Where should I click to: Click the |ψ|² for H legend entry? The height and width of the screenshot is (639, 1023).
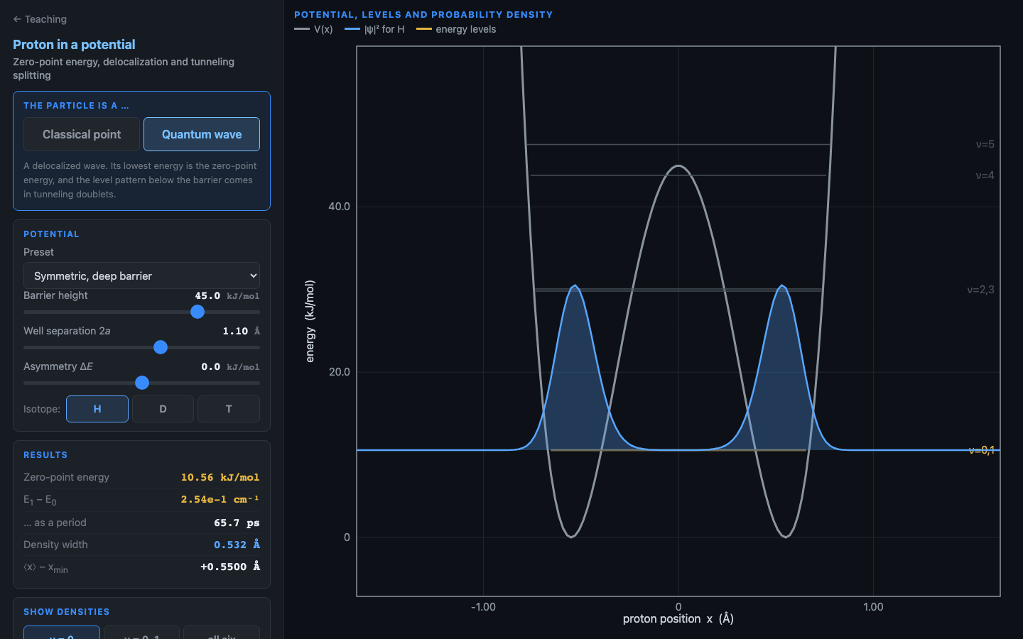(x=374, y=29)
